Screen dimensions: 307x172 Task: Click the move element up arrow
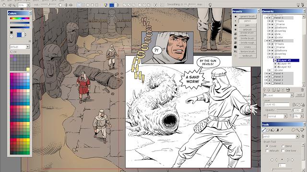(264, 90)
